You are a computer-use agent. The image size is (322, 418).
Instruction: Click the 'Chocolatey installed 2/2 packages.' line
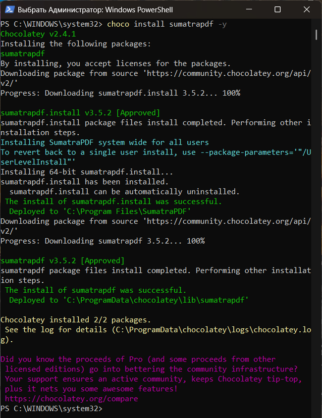(75, 320)
